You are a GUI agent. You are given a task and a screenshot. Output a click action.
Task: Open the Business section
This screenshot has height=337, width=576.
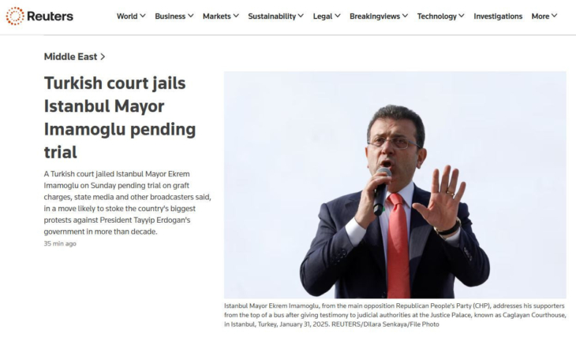coord(170,16)
